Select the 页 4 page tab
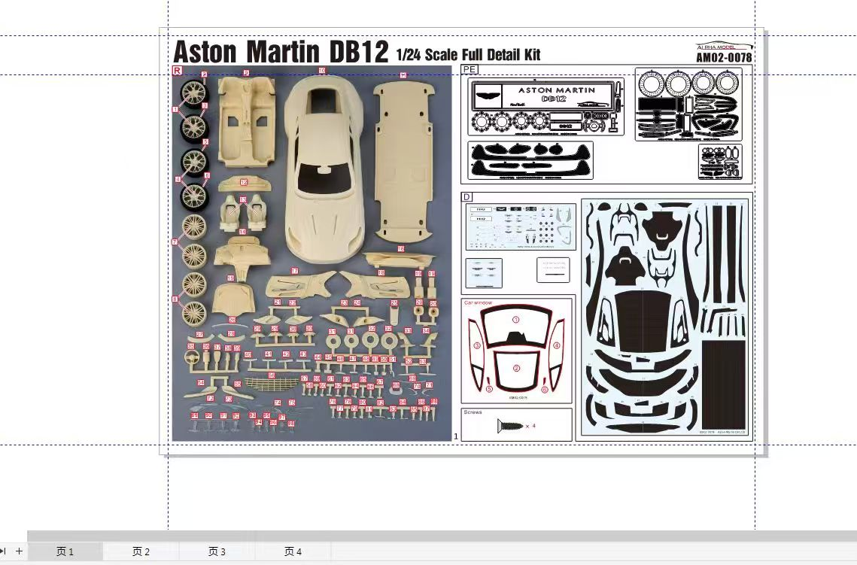This screenshot has height=565, width=857. [293, 551]
